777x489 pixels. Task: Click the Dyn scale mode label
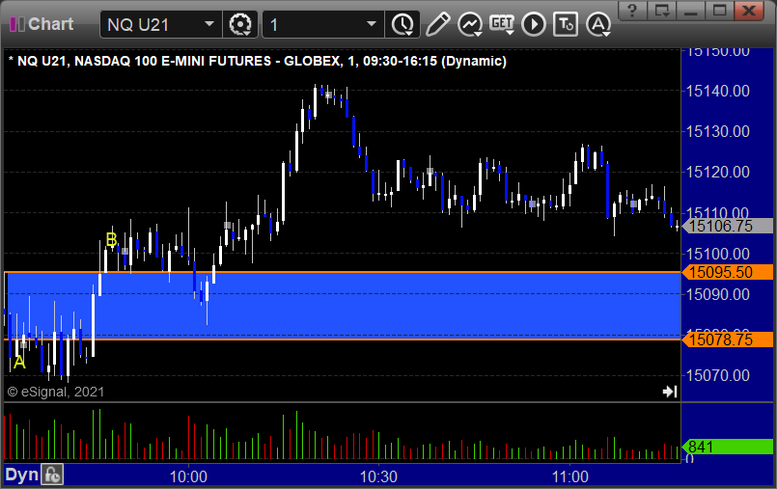pyautogui.click(x=22, y=475)
